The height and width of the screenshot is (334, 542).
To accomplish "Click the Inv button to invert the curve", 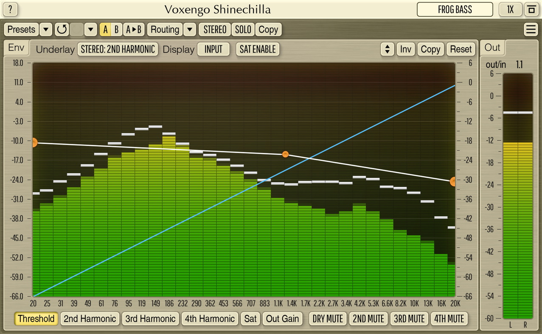I will click(405, 49).
